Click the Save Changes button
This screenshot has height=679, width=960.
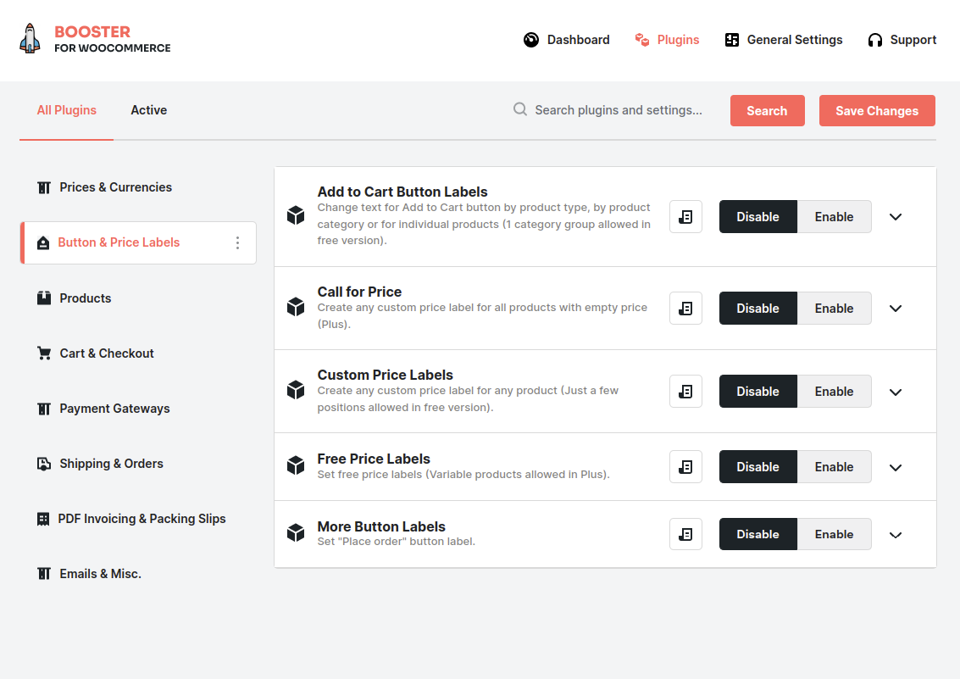pyautogui.click(x=877, y=111)
